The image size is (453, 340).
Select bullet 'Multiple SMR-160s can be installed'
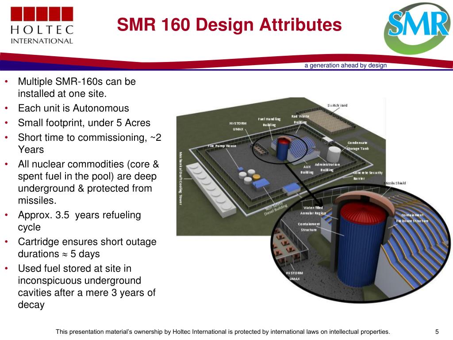77,87
